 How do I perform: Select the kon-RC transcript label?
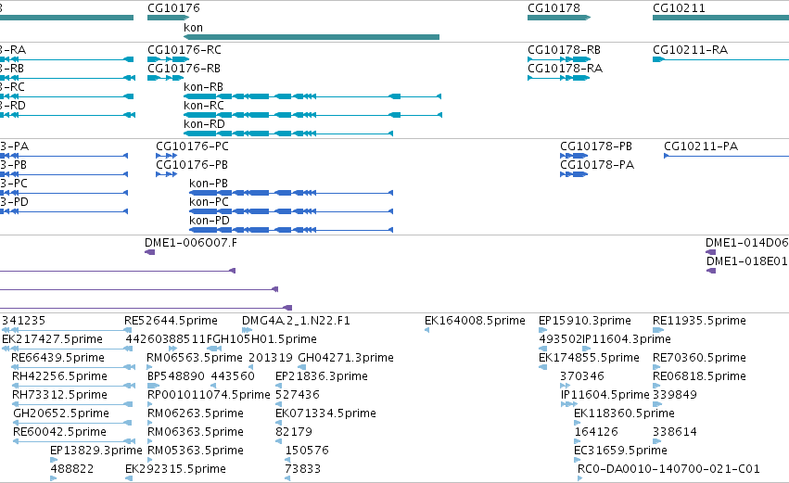tap(204, 106)
